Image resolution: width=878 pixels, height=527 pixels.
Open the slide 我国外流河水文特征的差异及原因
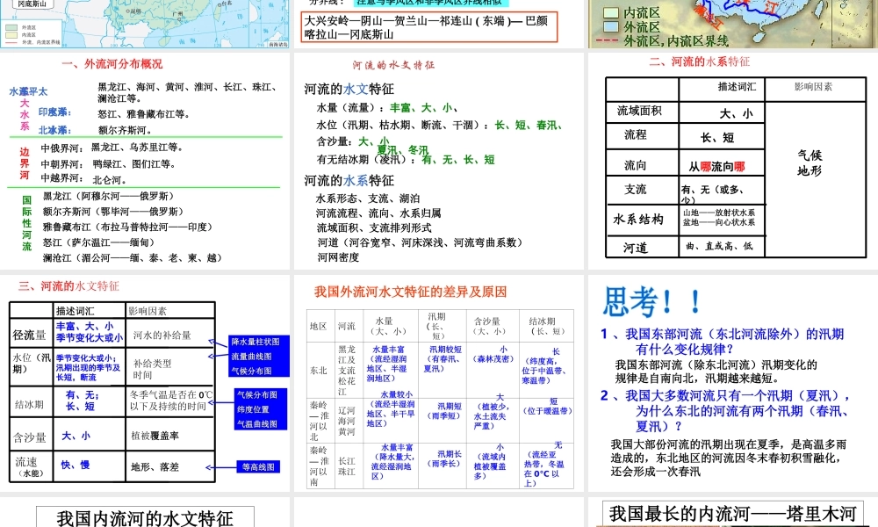click(x=438, y=383)
